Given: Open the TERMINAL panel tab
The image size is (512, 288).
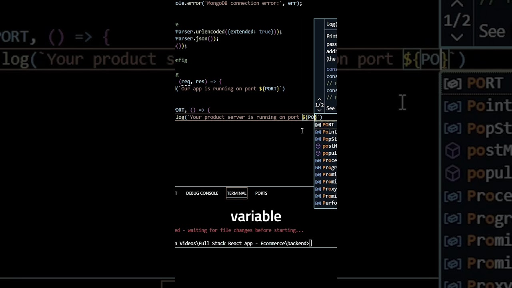Looking at the screenshot, I should [236, 193].
